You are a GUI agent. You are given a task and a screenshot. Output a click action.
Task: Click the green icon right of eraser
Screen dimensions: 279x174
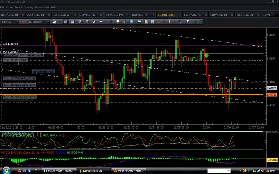(x=196, y=22)
